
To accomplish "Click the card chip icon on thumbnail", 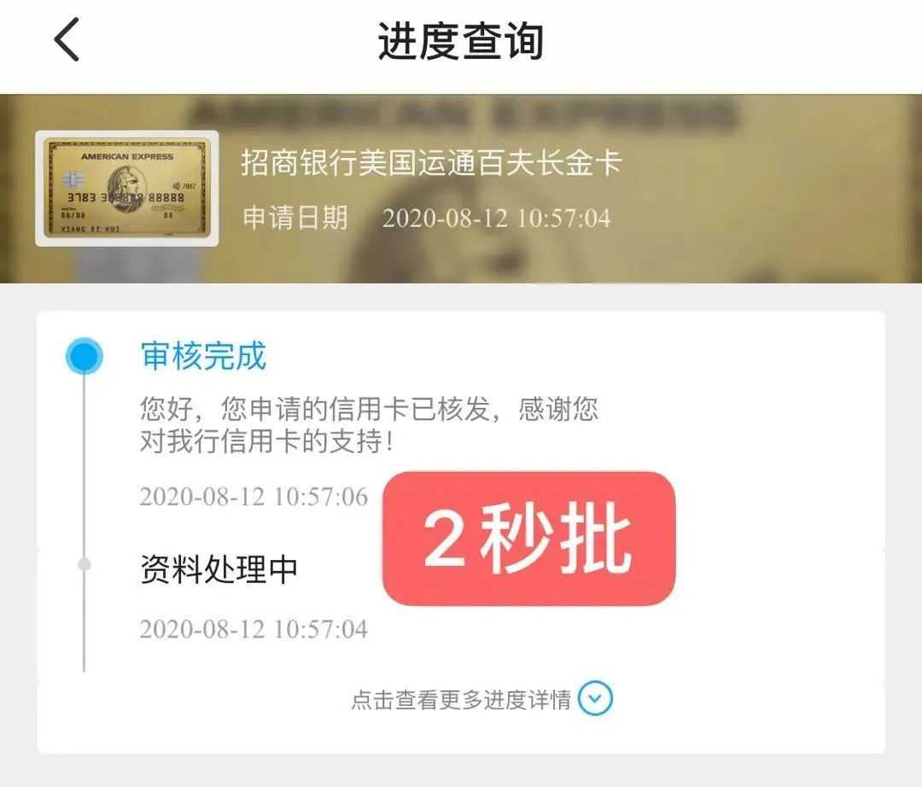I will click(73, 178).
